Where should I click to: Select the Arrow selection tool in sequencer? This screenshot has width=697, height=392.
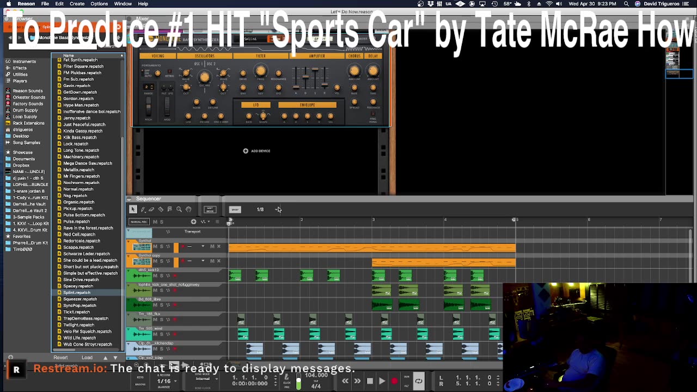point(133,210)
